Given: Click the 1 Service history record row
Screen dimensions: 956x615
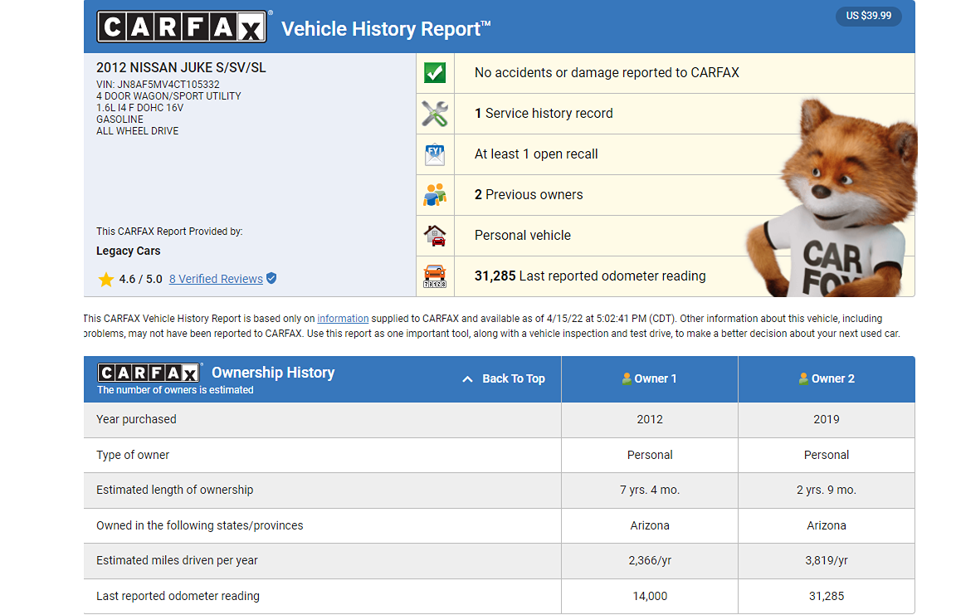Looking at the screenshot, I should (544, 114).
